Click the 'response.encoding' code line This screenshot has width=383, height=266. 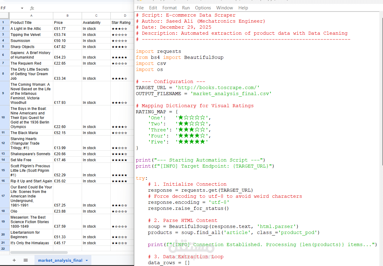coord(188,202)
